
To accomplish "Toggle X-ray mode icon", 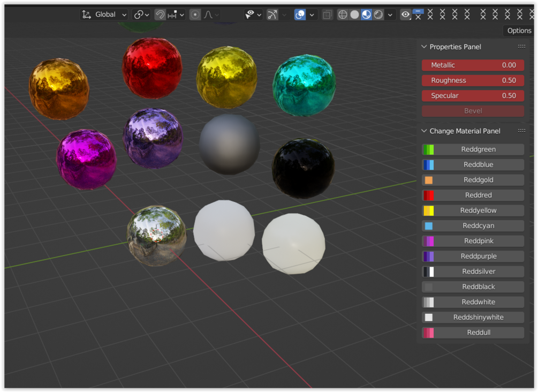I will 327,14.
